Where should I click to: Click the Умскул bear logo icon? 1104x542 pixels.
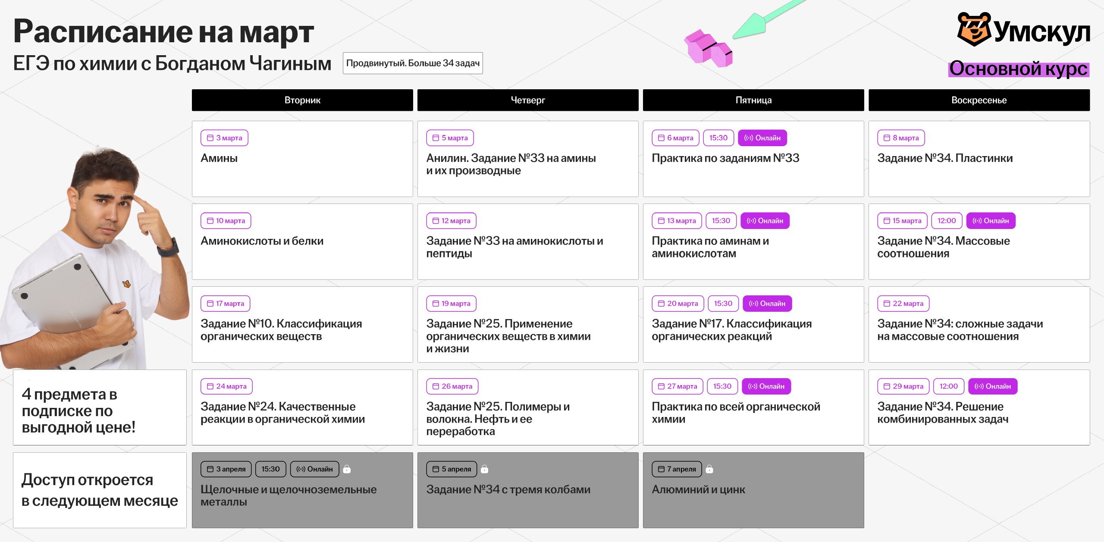974,29
